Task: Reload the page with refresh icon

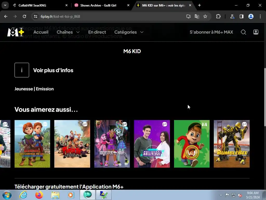Action: pyautogui.click(x=24, y=16)
